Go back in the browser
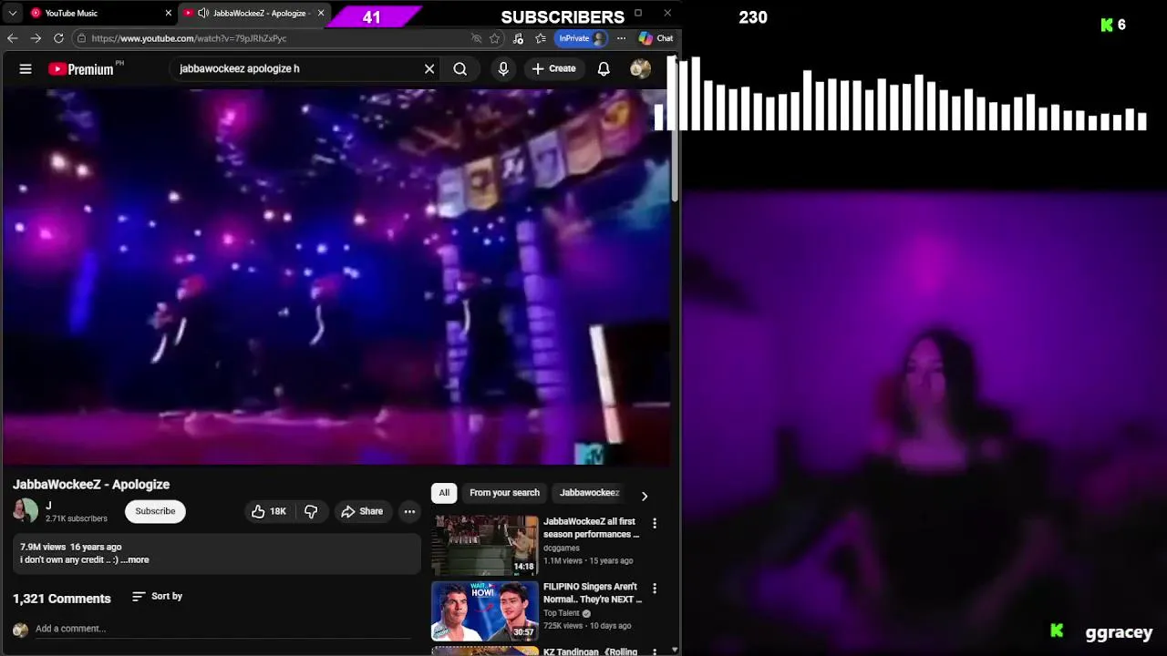The width and height of the screenshot is (1167, 656). pos(12,38)
